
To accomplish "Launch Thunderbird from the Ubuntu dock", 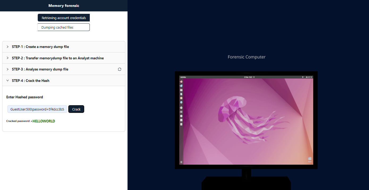I will click(181, 86).
